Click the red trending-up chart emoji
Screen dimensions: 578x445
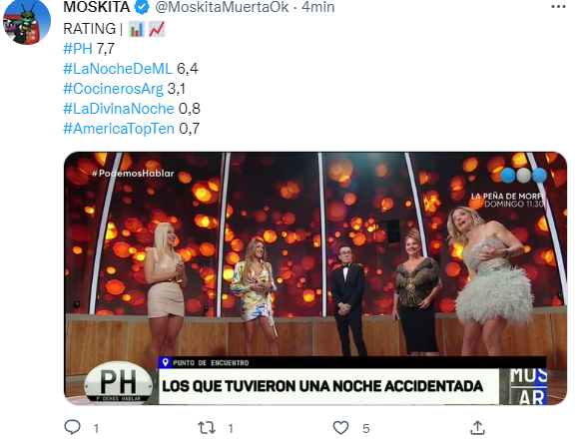(157, 29)
